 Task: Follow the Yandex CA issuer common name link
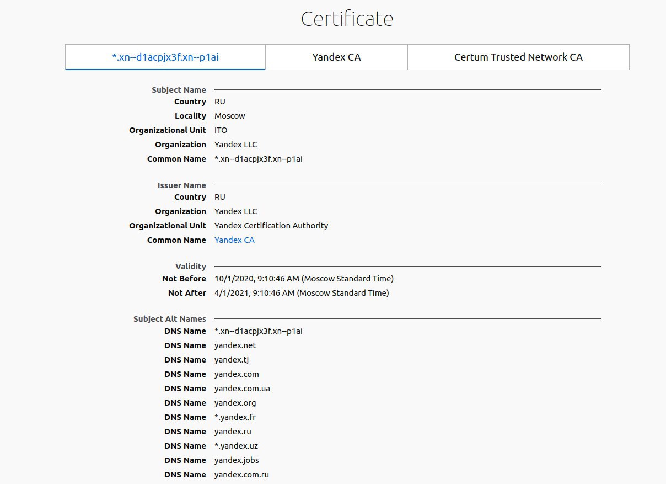234,240
